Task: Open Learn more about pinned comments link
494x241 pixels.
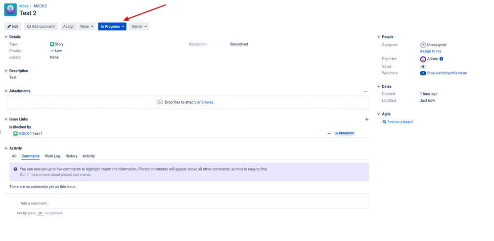Action: (61, 175)
